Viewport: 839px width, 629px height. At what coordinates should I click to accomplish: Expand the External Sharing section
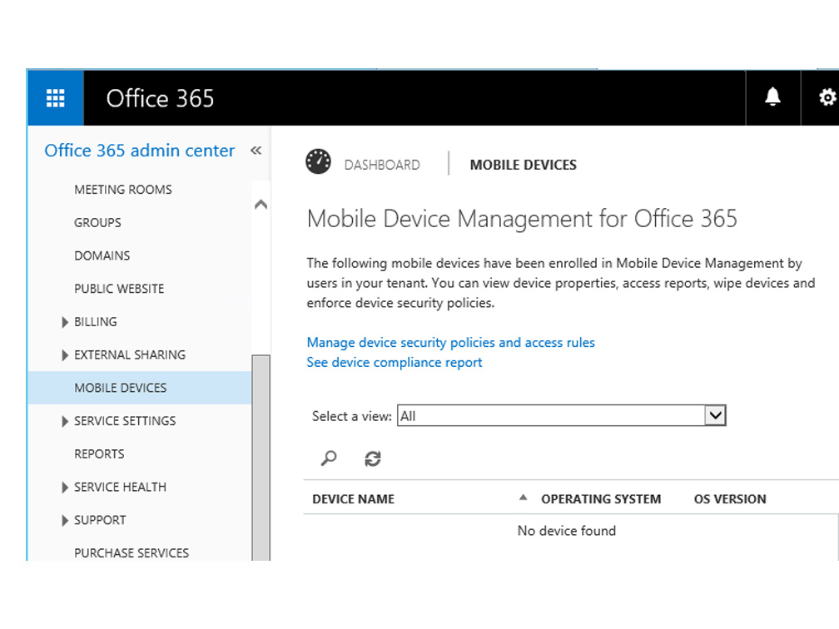[x=65, y=355]
